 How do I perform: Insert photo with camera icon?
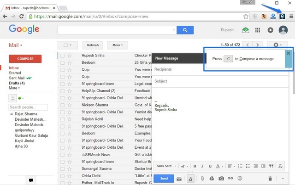pos(221,179)
